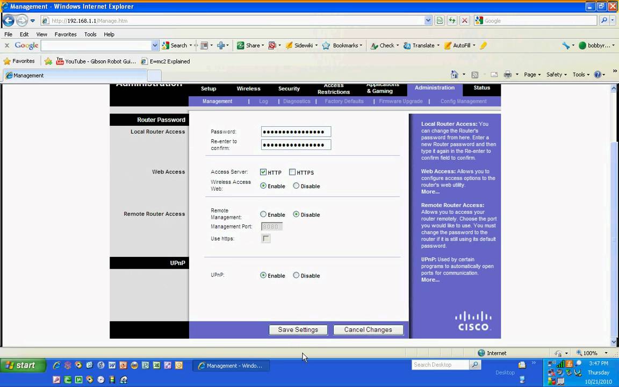This screenshot has height=387, width=619.
Task: Open the File menu
Action: [x=8, y=34]
